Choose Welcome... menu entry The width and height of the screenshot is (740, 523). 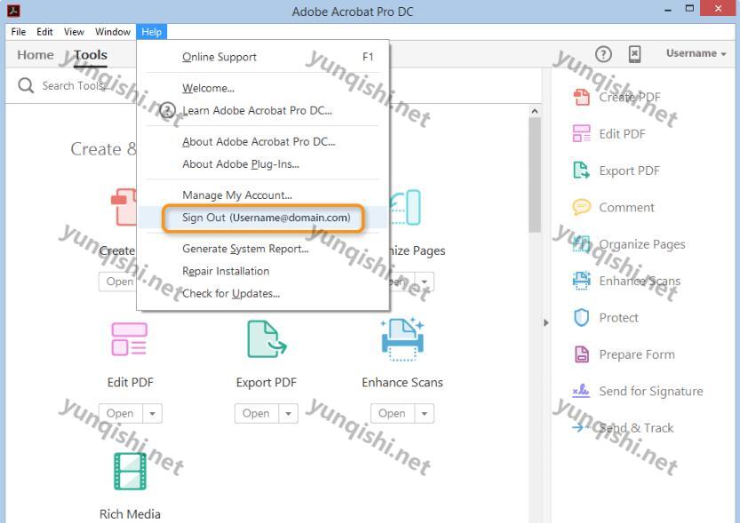point(263,88)
